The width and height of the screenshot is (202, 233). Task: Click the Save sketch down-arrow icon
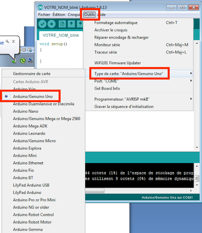pos(80,24)
